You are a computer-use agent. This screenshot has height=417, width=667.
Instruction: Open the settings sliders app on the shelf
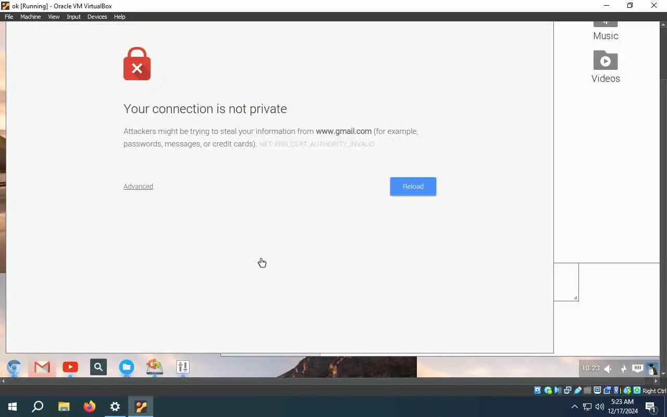pyautogui.click(x=182, y=367)
